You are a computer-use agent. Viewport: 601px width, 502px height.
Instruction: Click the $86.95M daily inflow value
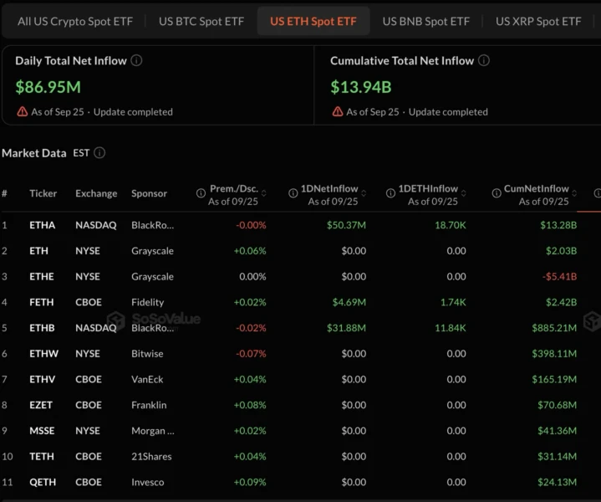pyautogui.click(x=48, y=87)
